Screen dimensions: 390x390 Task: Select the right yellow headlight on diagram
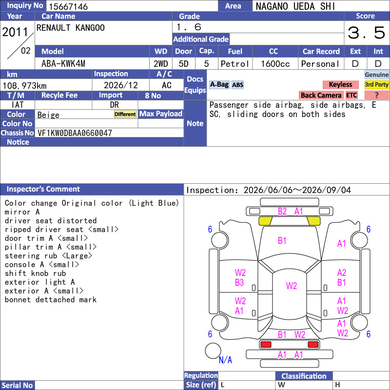313,221
